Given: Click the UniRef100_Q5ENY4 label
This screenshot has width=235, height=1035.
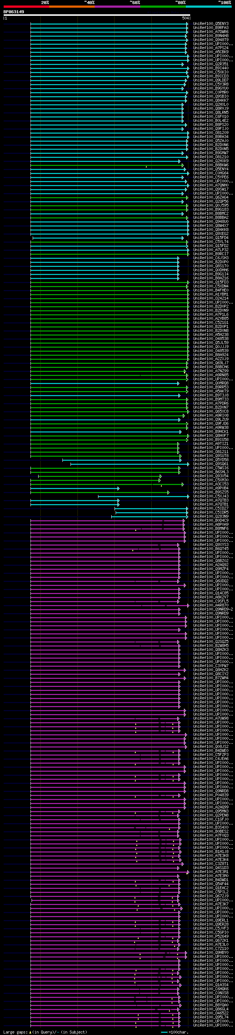Looking at the screenshot, I should pyautogui.click(x=211, y=169).
